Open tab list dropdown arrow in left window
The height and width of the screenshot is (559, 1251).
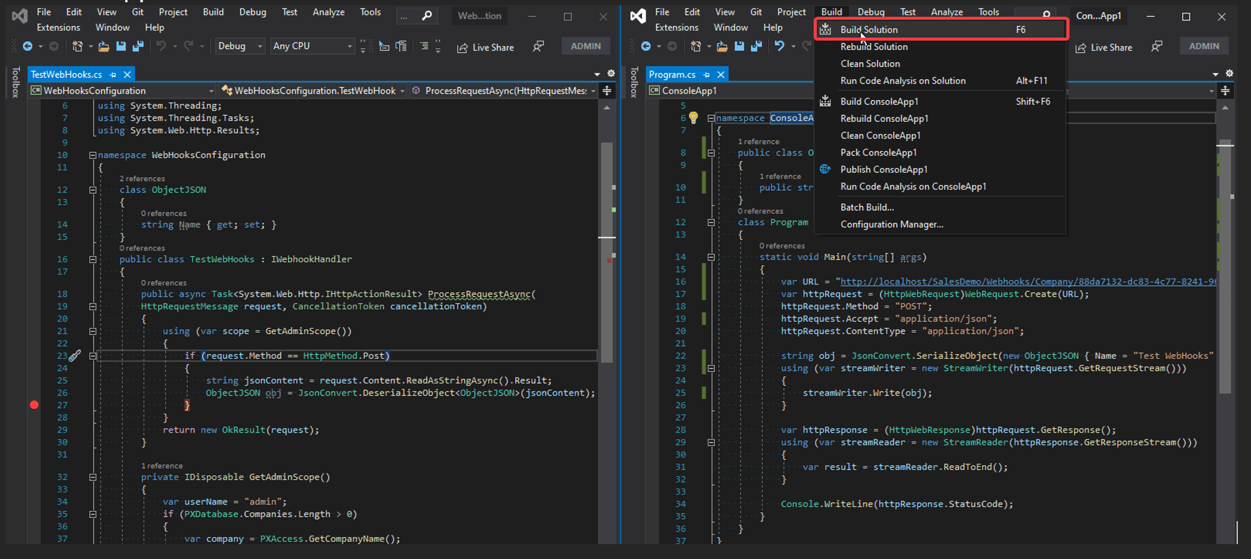point(597,74)
